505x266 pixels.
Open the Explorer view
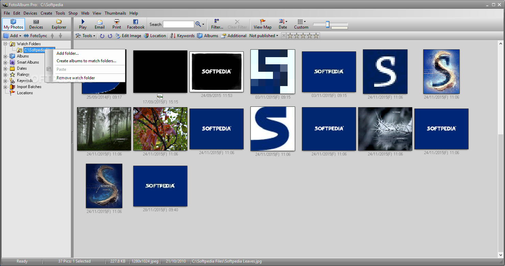coord(59,24)
